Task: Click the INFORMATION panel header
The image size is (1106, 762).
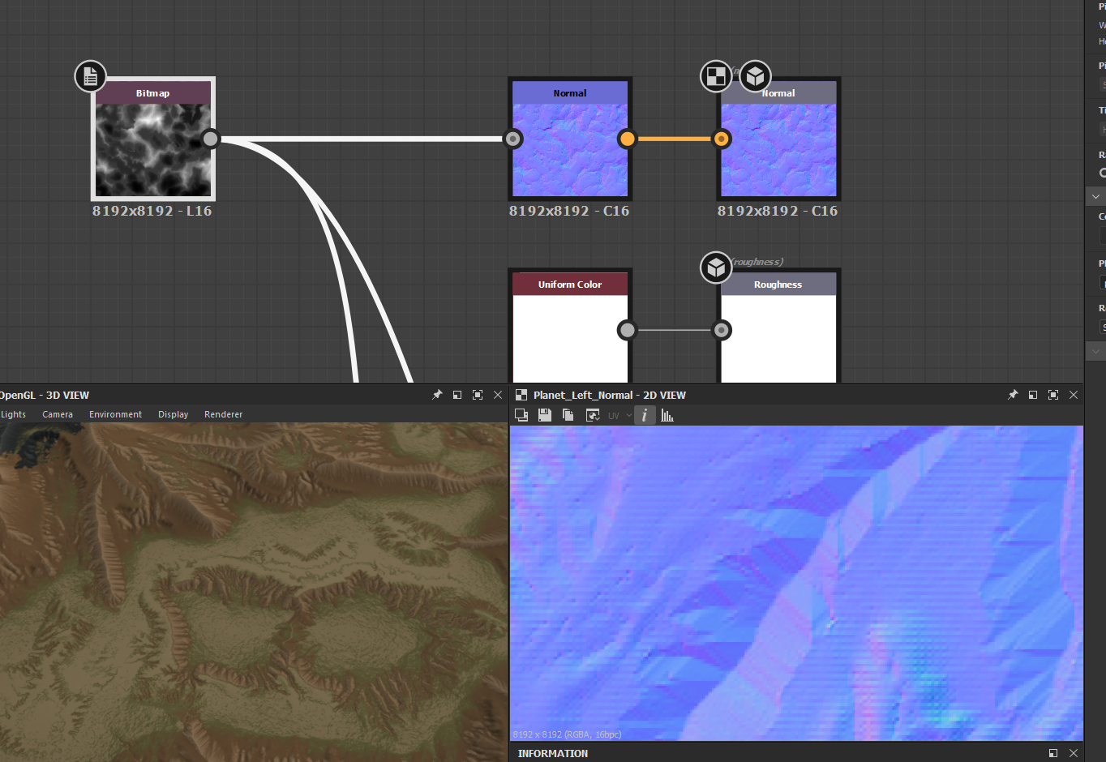Action: coord(552,753)
